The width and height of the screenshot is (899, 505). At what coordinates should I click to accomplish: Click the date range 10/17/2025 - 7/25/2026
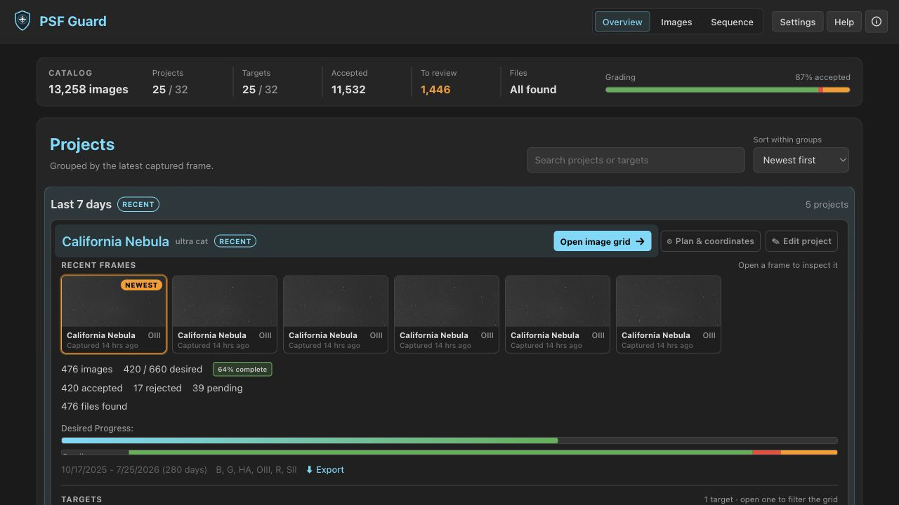point(134,470)
